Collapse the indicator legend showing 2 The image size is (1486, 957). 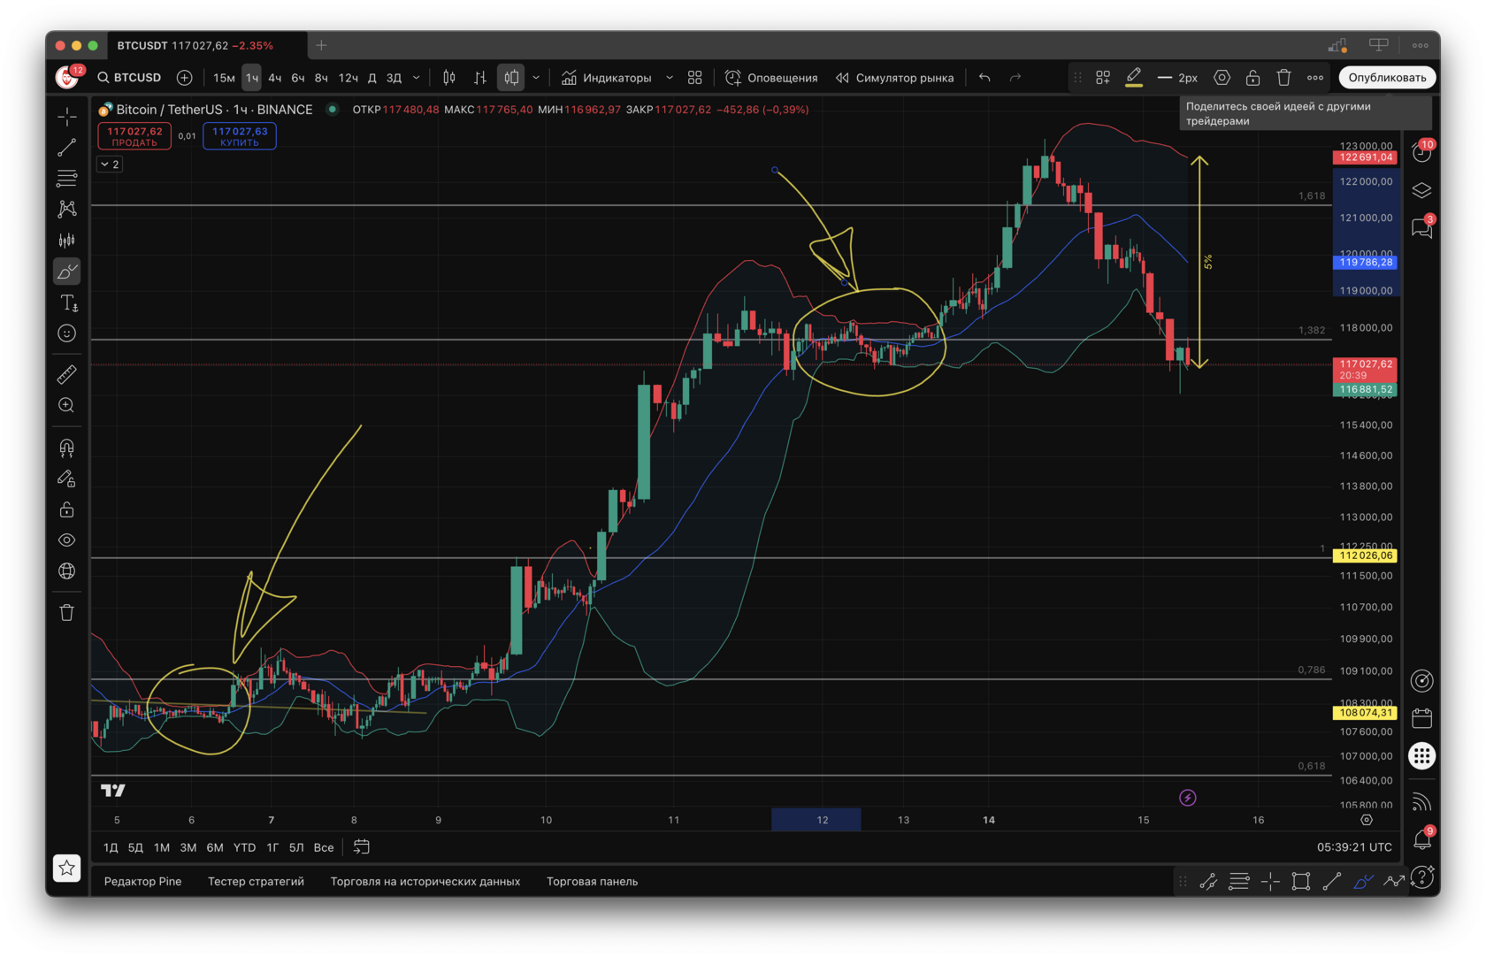click(110, 165)
